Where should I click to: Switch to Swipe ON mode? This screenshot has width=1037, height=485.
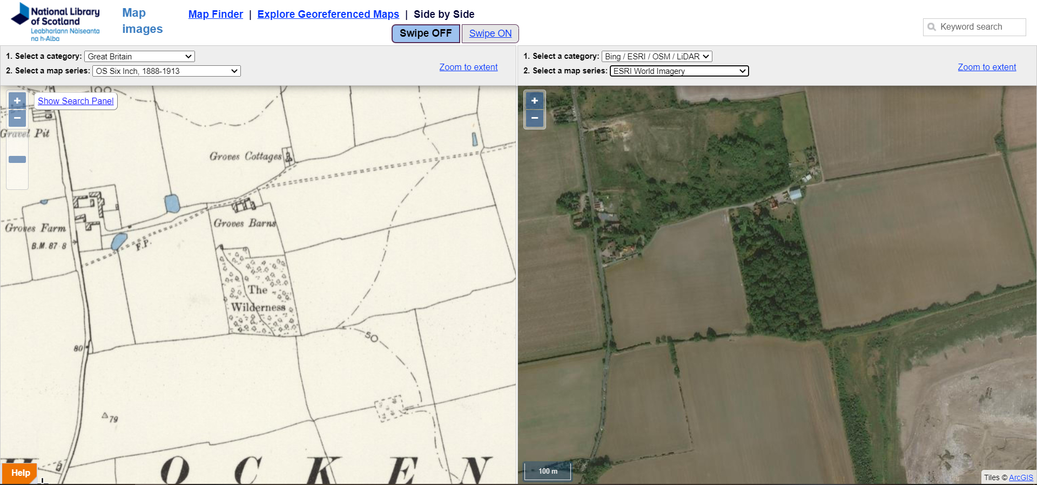click(x=490, y=33)
